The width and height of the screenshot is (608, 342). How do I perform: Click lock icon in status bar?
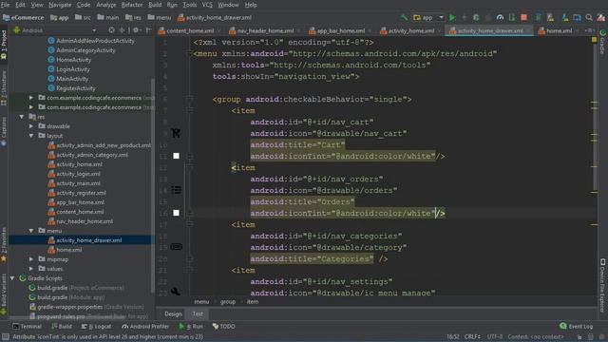[579, 337]
